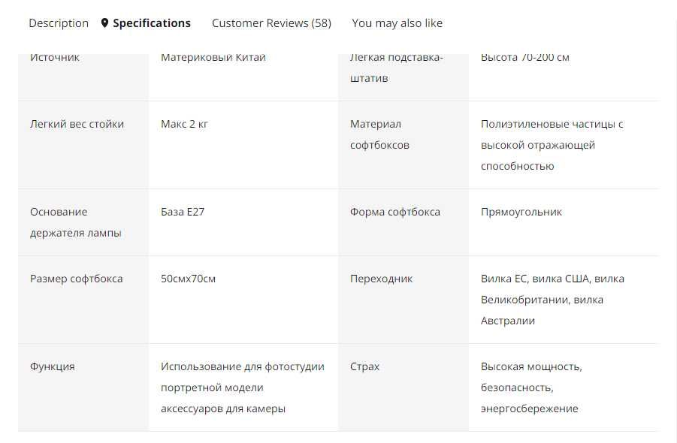Viewport: 677px width, 443px height.
Task: Open the Description tab
Action: pyautogui.click(x=59, y=23)
